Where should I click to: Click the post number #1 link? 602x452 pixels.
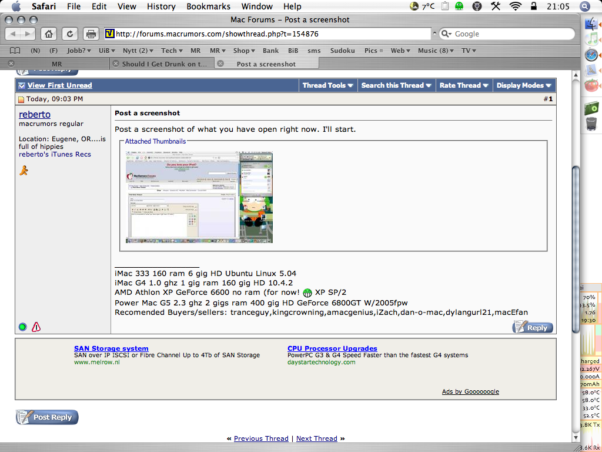[x=549, y=99]
